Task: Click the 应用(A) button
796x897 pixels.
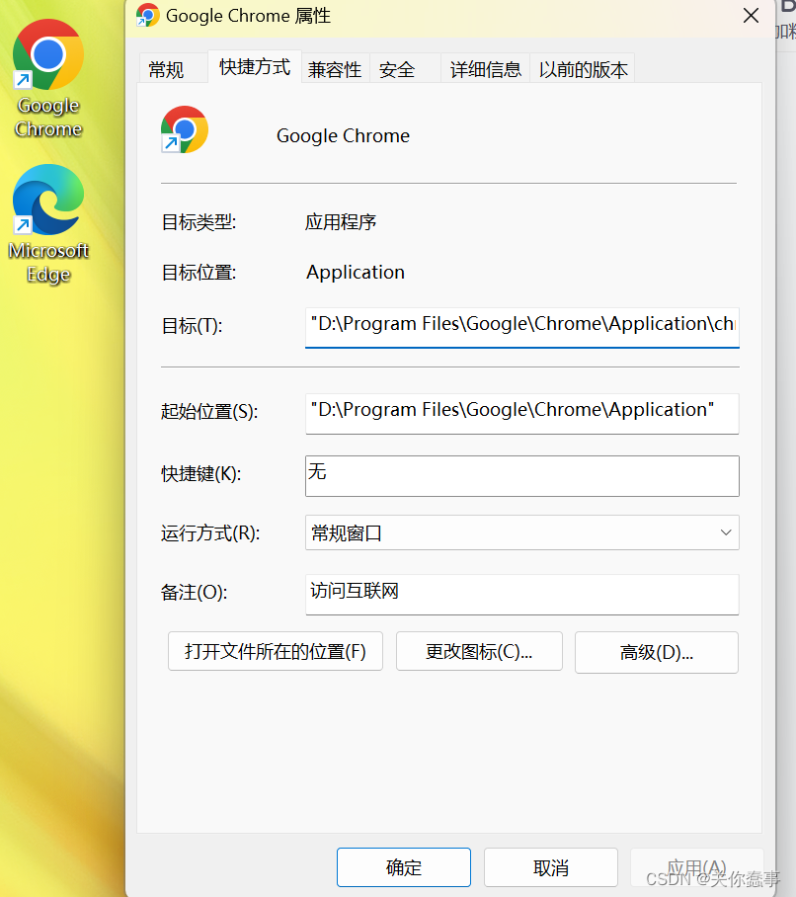Action: pos(696,867)
